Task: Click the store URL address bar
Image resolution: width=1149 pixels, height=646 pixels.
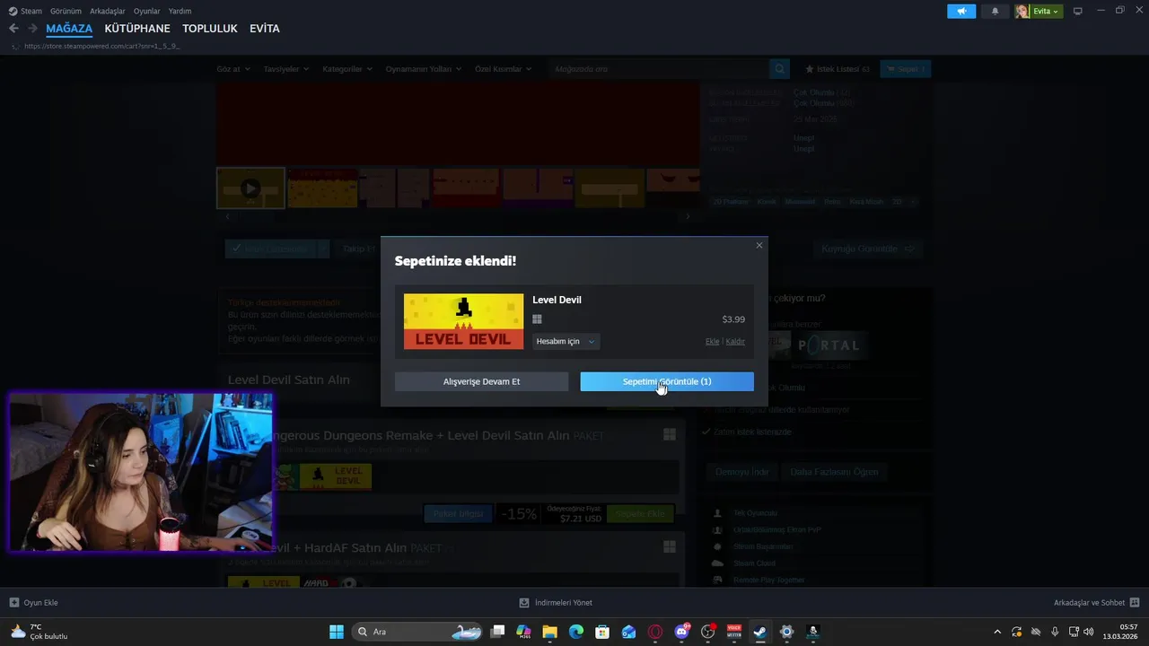Action: (101, 46)
